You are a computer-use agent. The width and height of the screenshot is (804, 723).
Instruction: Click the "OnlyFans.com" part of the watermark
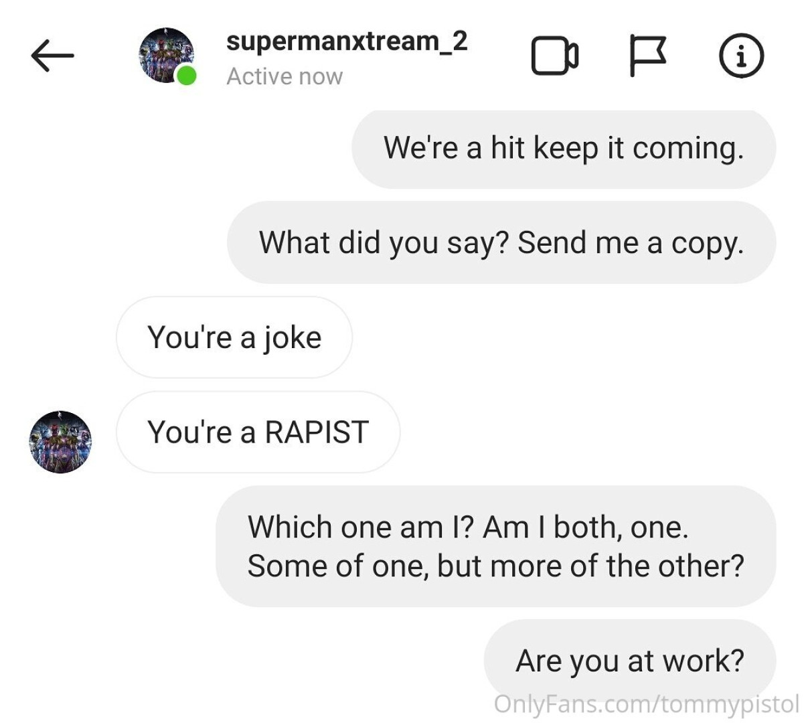click(x=574, y=704)
